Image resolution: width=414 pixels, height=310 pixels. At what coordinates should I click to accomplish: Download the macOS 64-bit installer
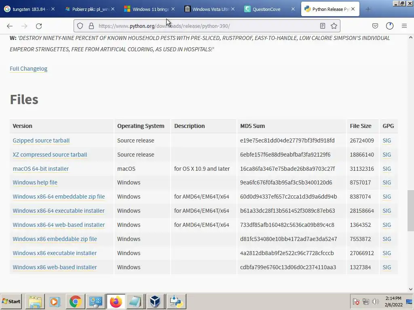click(41, 169)
